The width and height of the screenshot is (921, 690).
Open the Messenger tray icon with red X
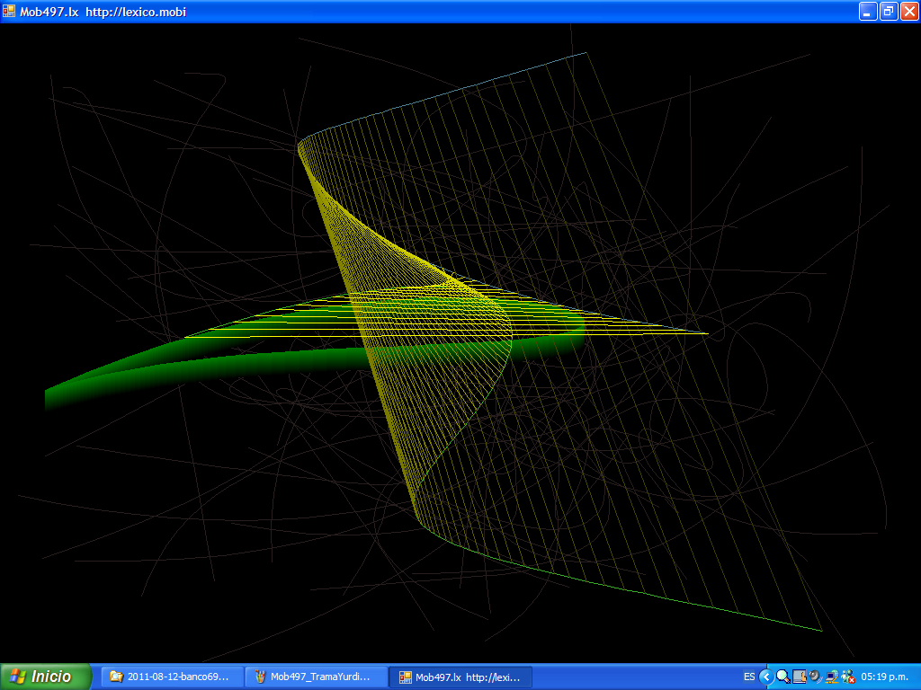click(x=847, y=677)
